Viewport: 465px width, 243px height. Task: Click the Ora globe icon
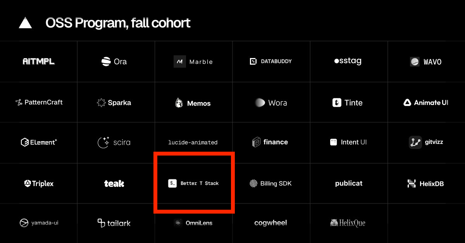tap(106, 62)
